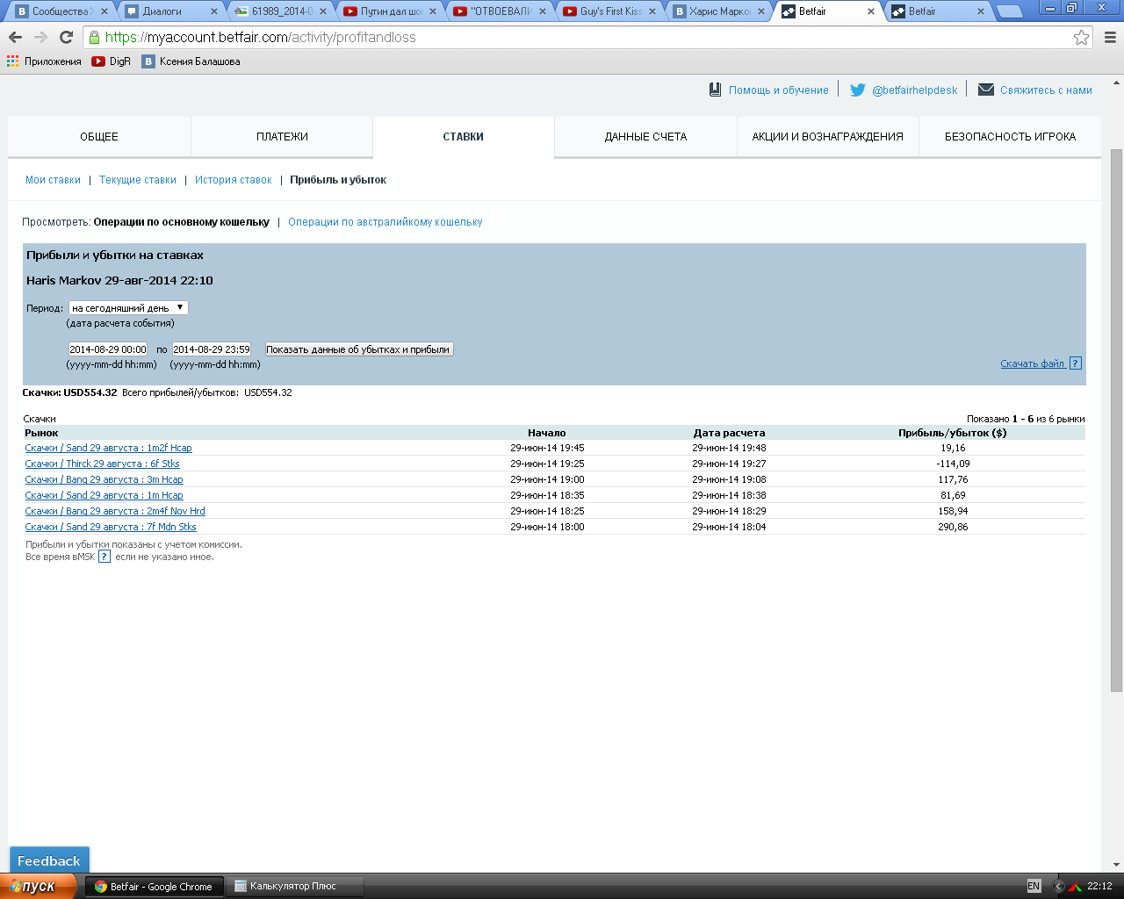This screenshot has height=899, width=1124.
Task: Click the loss value -114,09
Action: click(953, 464)
